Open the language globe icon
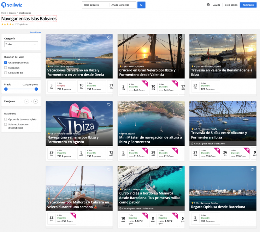The width and height of the screenshot is (260, 232). pyautogui.click(x=208, y=5)
